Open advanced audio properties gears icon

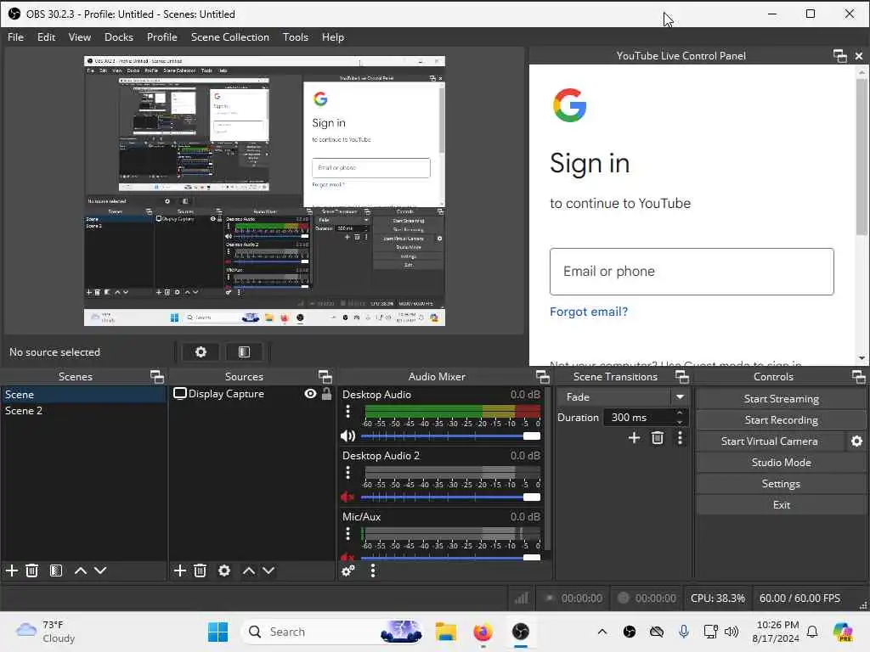coord(348,570)
